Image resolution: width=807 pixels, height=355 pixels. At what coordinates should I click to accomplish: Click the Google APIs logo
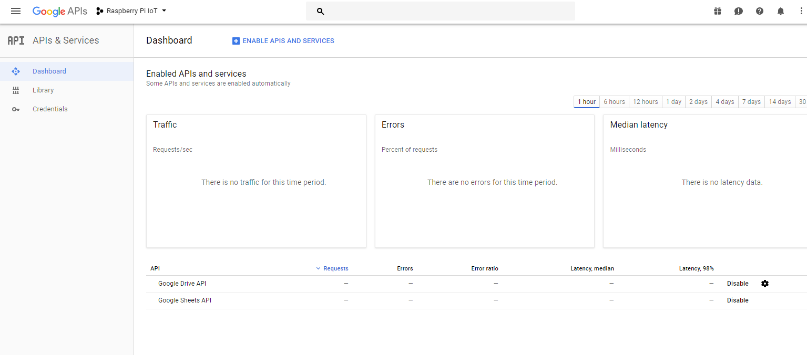click(x=60, y=11)
